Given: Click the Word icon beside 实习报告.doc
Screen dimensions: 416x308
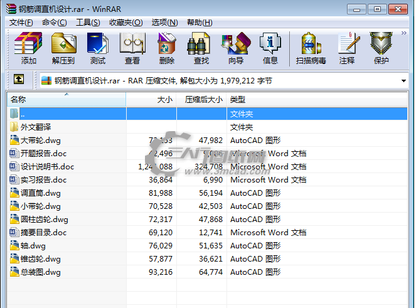Looking at the screenshot, I should tap(14, 180).
